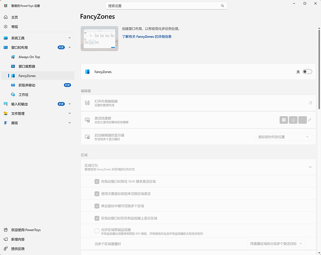Toggle 使用次要鼠标按钮来切换区域激活 checkbox

97,194
